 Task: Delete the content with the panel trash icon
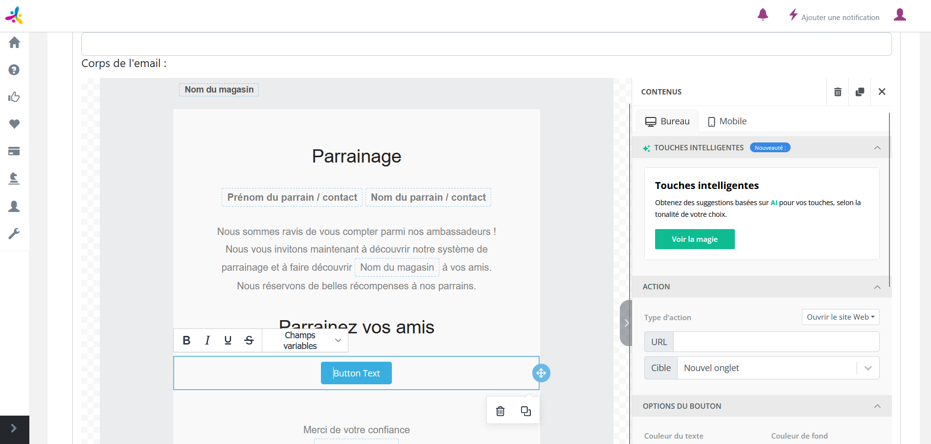[838, 92]
